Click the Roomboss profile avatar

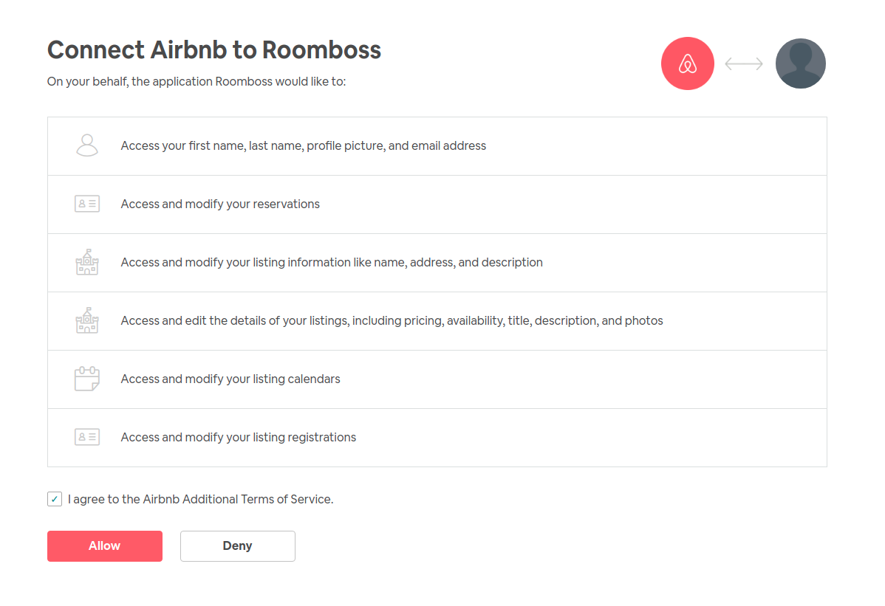coord(800,64)
